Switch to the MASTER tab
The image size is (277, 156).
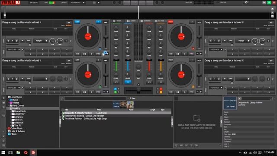point(160,21)
